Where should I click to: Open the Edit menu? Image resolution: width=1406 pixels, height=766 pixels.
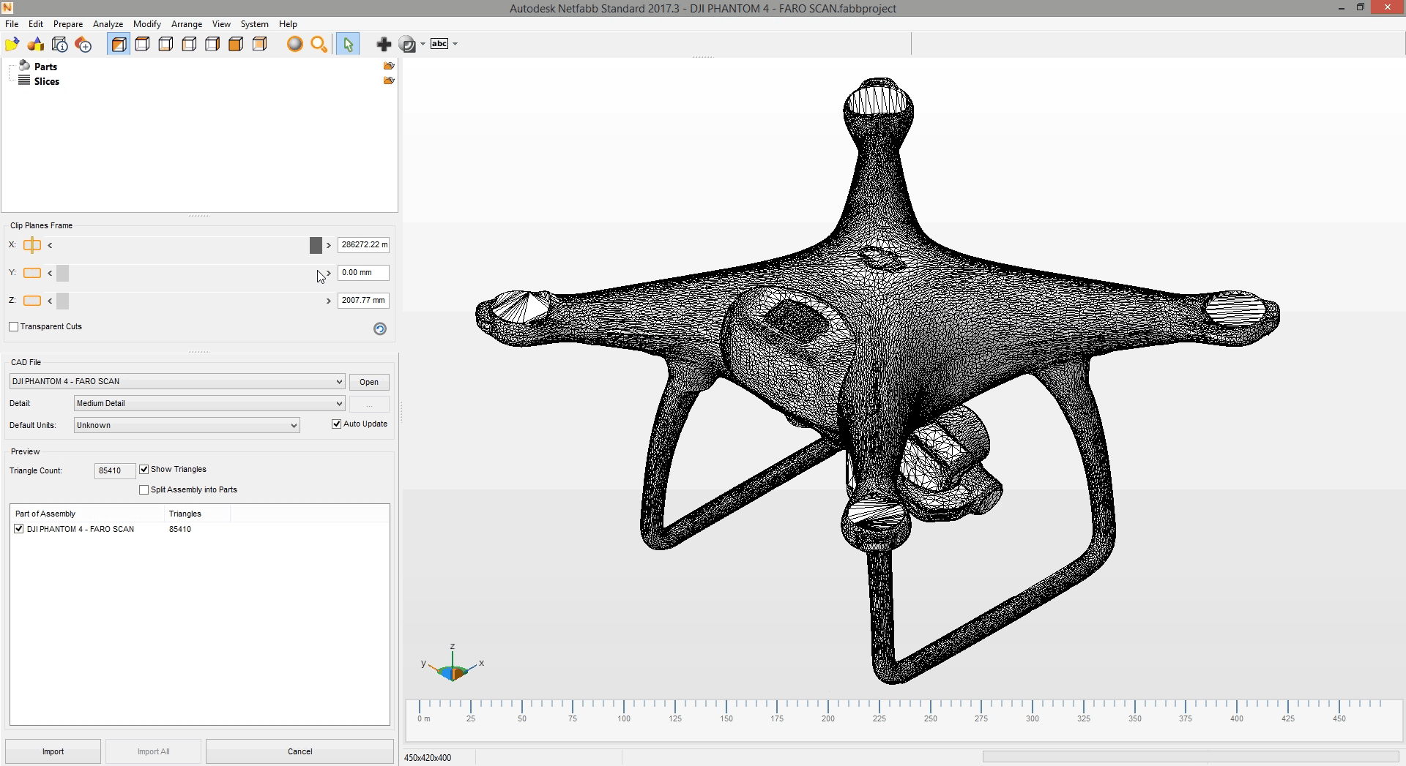click(35, 24)
